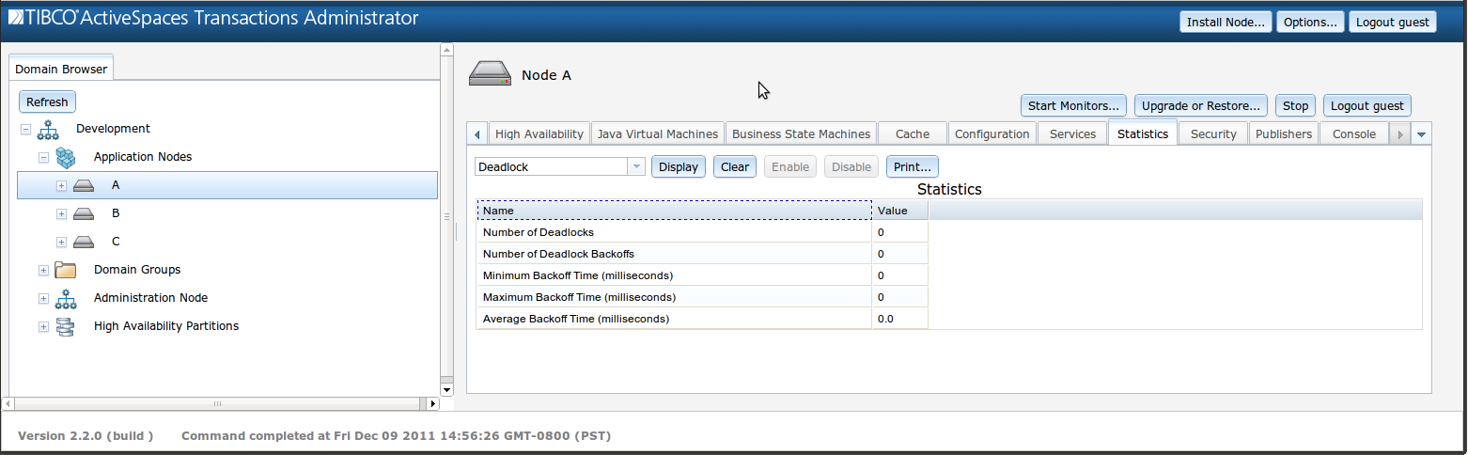Click the Development domain icon
This screenshot has width=1468, height=455.
click(48, 129)
